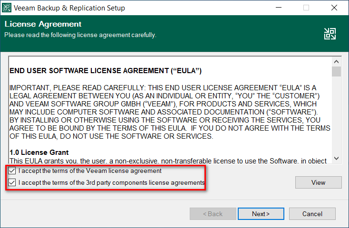Toggle Veeam license agreement acceptance checkbox
This screenshot has height=228, width=349.
12,171
